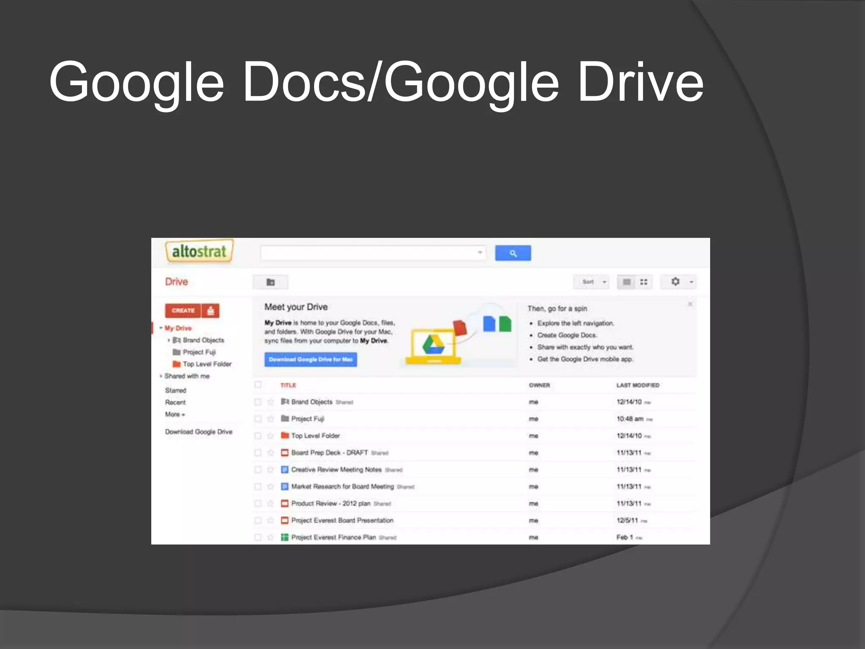Sort by the TITLE column header
Image resolution: width=865 pixels, height=649 pixels.
tap(288, 385)
